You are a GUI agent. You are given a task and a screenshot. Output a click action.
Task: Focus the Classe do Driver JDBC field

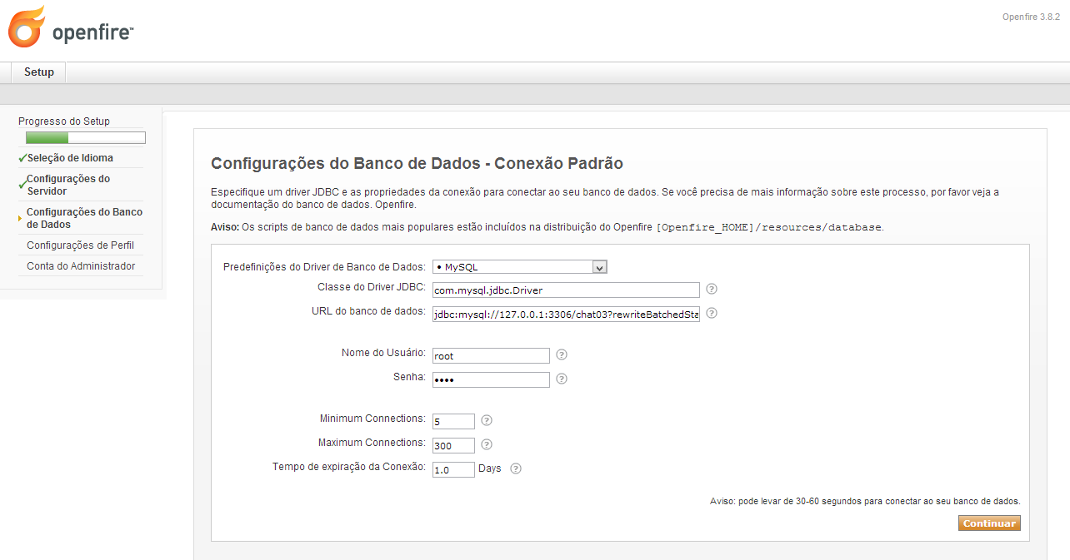tap(566, 290)
